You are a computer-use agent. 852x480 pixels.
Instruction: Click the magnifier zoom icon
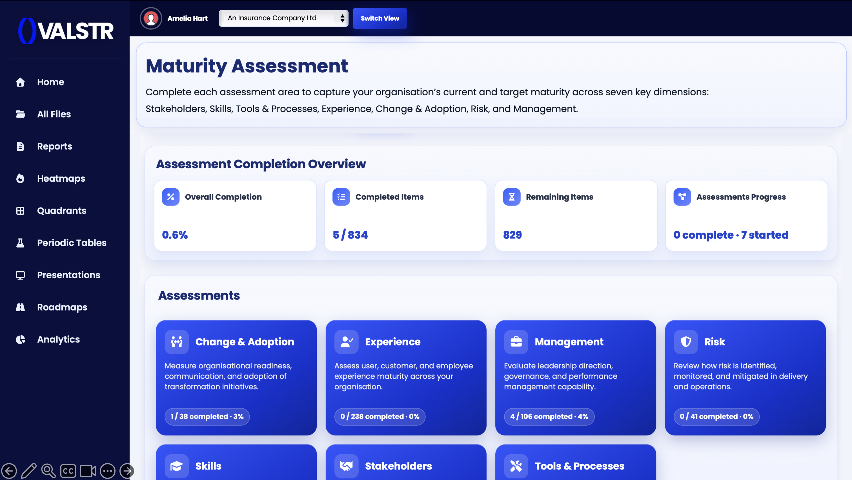coord(48,471)
